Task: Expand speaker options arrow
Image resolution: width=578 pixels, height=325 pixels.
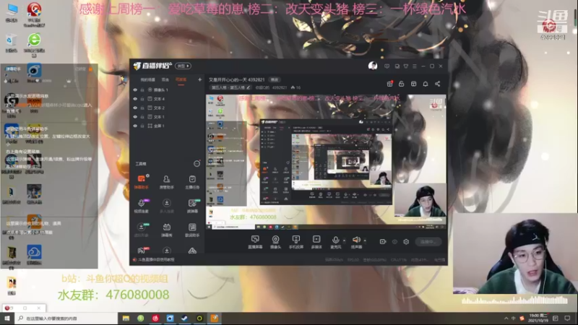Action: [x=365, y=240]
